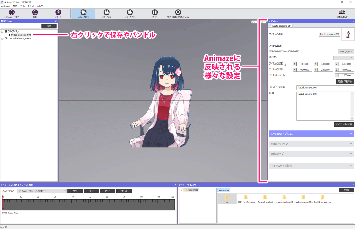Switch to フライカメラ fly camera

click(130, 13)
